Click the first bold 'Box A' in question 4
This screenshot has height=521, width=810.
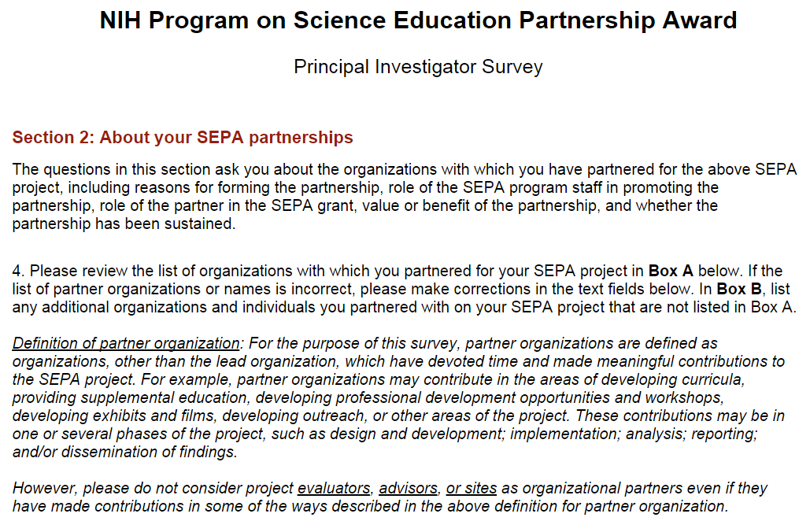[x=671, y=272]
